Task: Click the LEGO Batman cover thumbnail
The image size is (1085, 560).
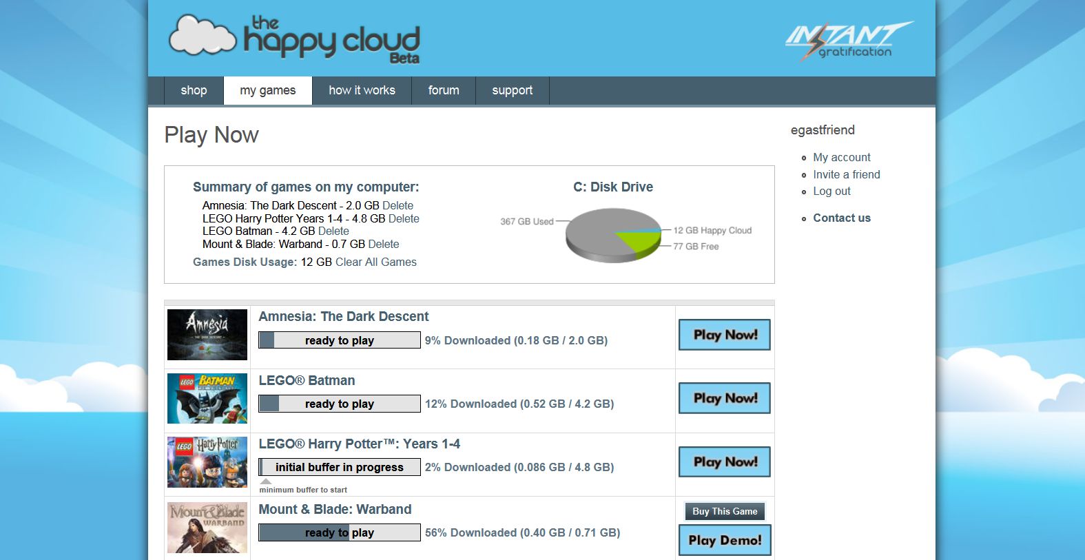Action: (207, 398)
